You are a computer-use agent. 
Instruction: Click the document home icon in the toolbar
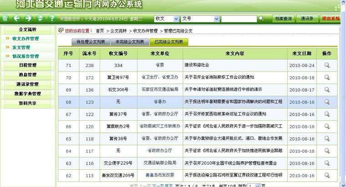point(5,18)
